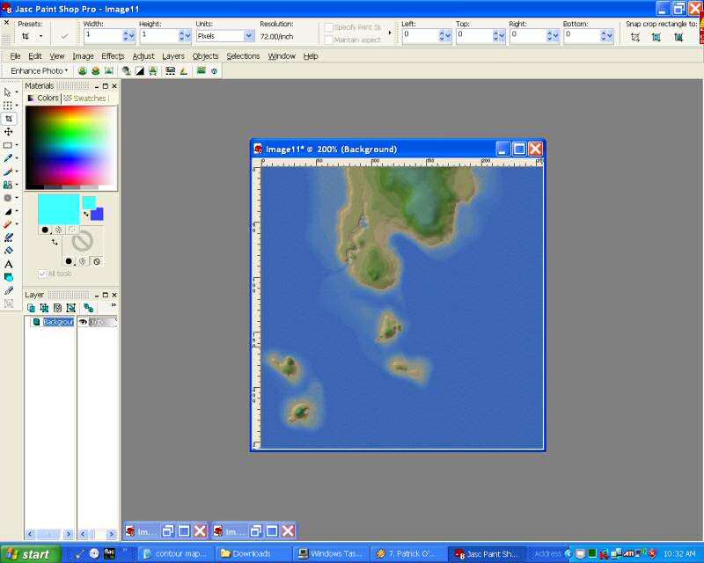Open the Effects menu
Viewport: 704px width, 563px height.
113,56
